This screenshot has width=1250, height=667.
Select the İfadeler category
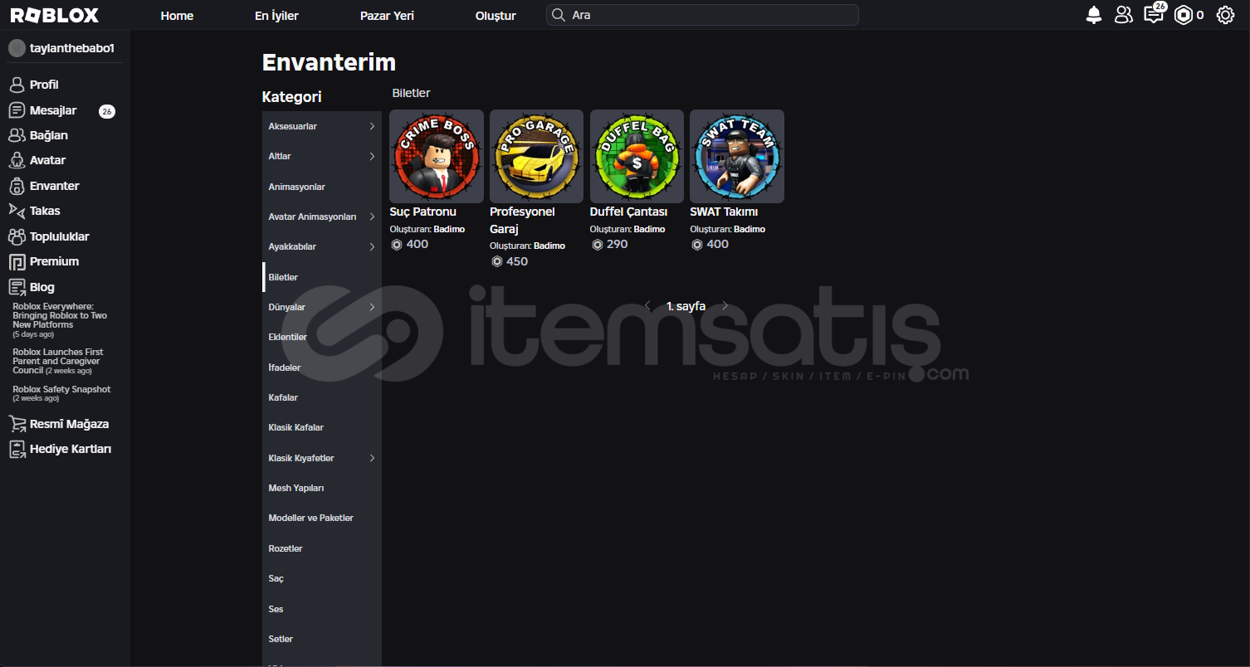click(322, 368)
